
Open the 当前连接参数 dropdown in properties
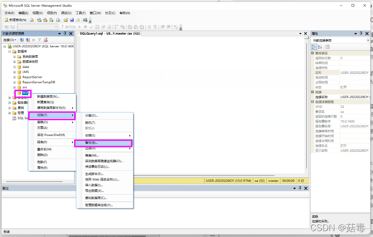(x=369, y=40)
